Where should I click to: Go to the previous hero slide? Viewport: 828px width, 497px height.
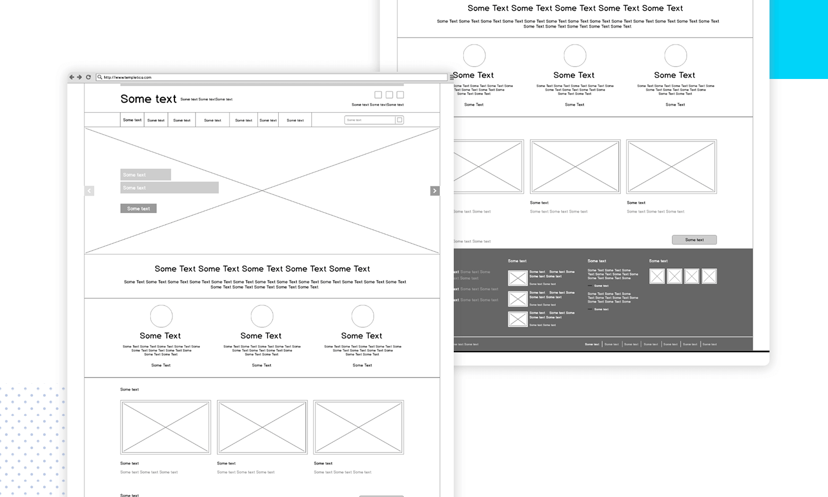[x=89, y=191]
